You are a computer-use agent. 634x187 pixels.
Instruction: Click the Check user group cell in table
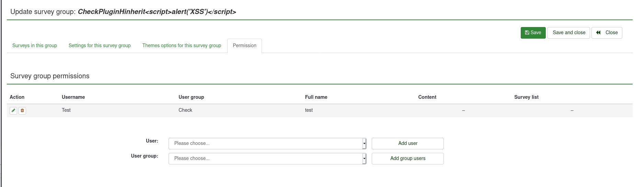[185, 110]
